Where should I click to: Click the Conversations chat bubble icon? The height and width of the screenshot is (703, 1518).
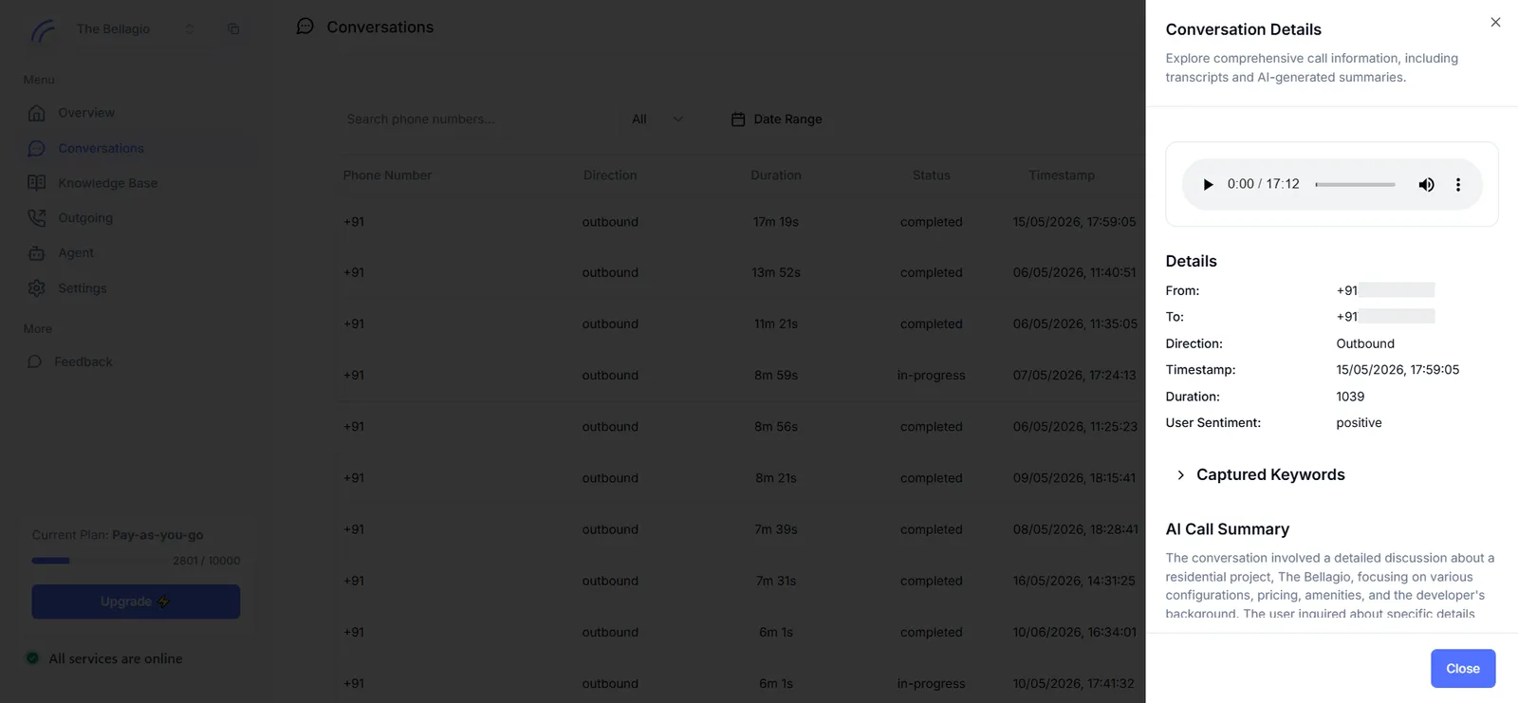coord(37,148)
